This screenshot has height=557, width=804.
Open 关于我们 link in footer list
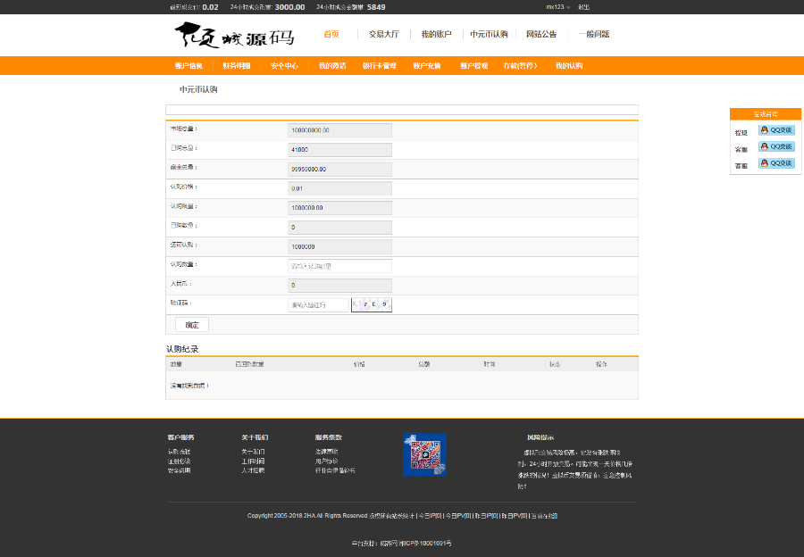(x=253, y=452)
